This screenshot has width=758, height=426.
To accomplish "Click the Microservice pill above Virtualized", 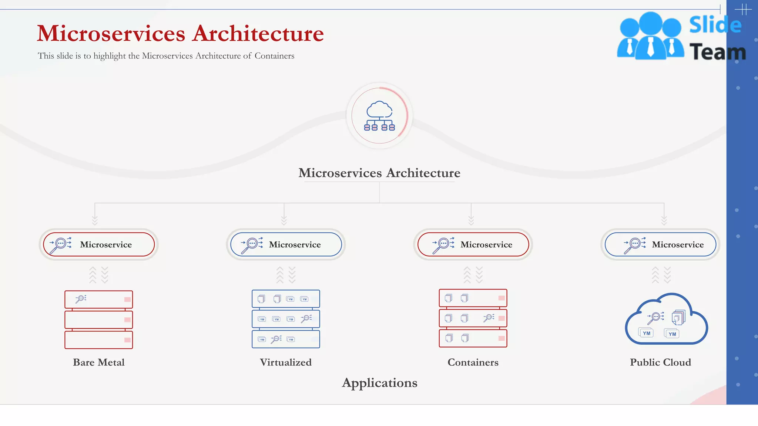I will 286,244.
